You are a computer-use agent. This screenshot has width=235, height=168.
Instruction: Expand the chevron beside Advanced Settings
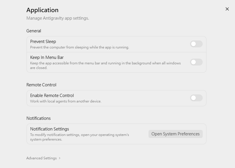pos(59,158)
